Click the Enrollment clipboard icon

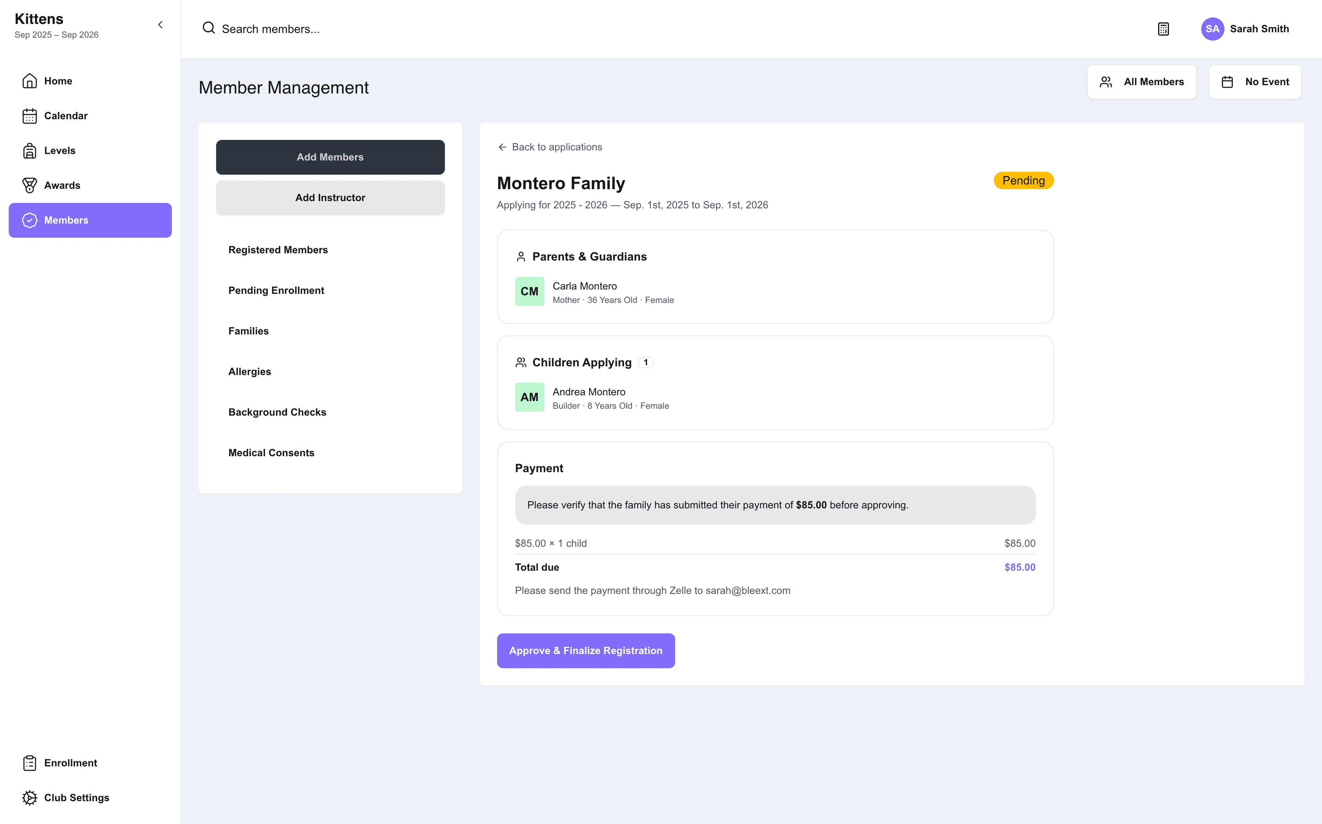click(29, 763)
